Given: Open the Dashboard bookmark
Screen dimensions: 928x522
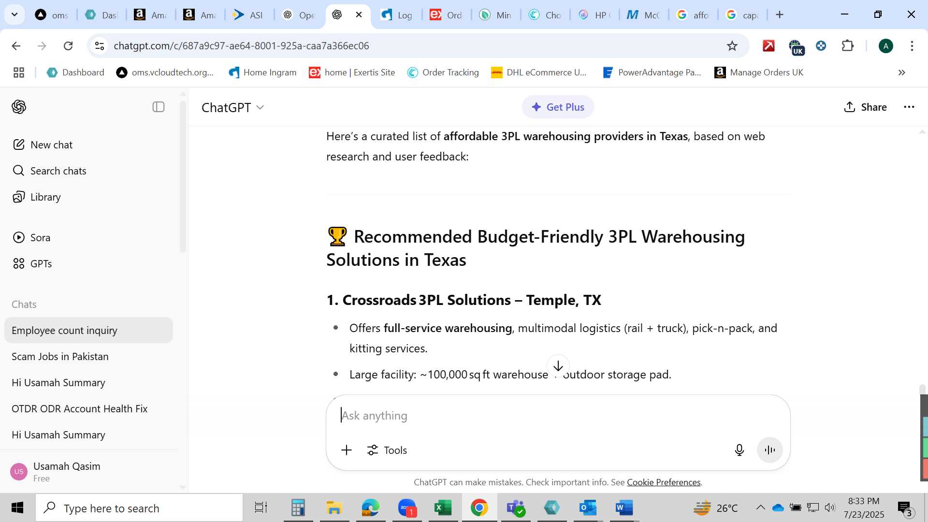Looking at the screenshot, I should pyautogui.click(x=75, y=72).
